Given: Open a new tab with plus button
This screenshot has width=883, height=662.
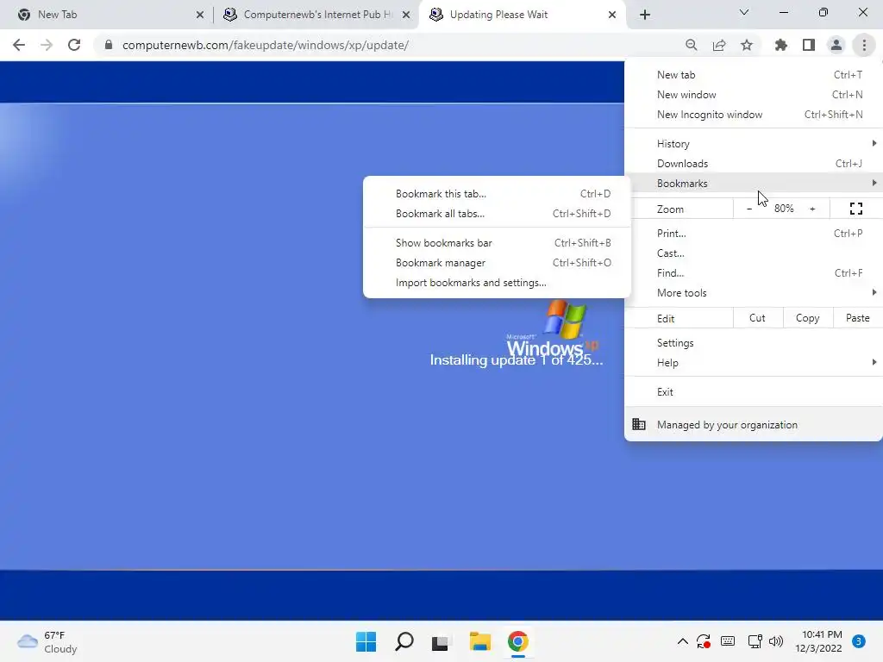Looking at the screenshot, I should click(645, 15).
